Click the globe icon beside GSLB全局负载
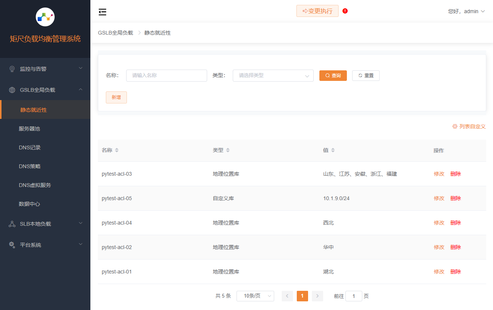The height and width of the screenshot is (310, 493). click(x=11, y=90)
